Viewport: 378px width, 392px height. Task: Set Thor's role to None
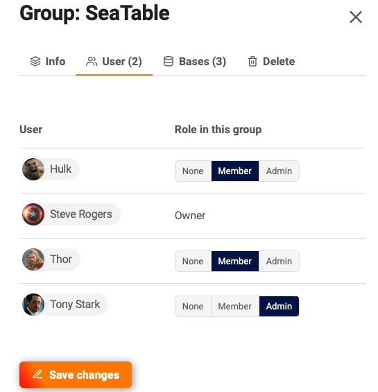tap(193, 262)
